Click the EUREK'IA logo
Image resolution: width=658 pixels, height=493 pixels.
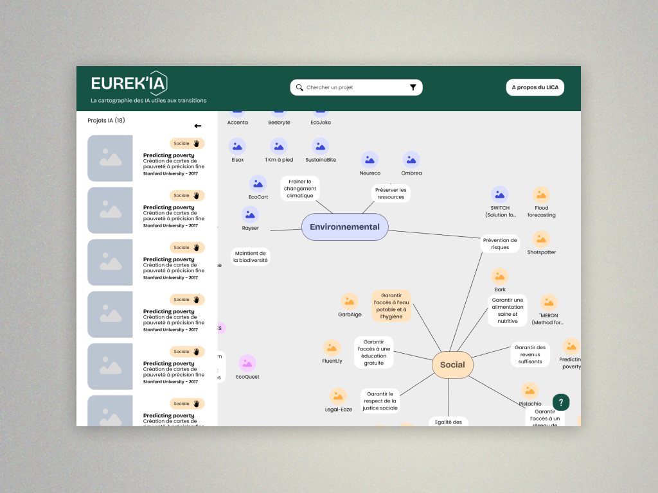[x=129, y=83]
